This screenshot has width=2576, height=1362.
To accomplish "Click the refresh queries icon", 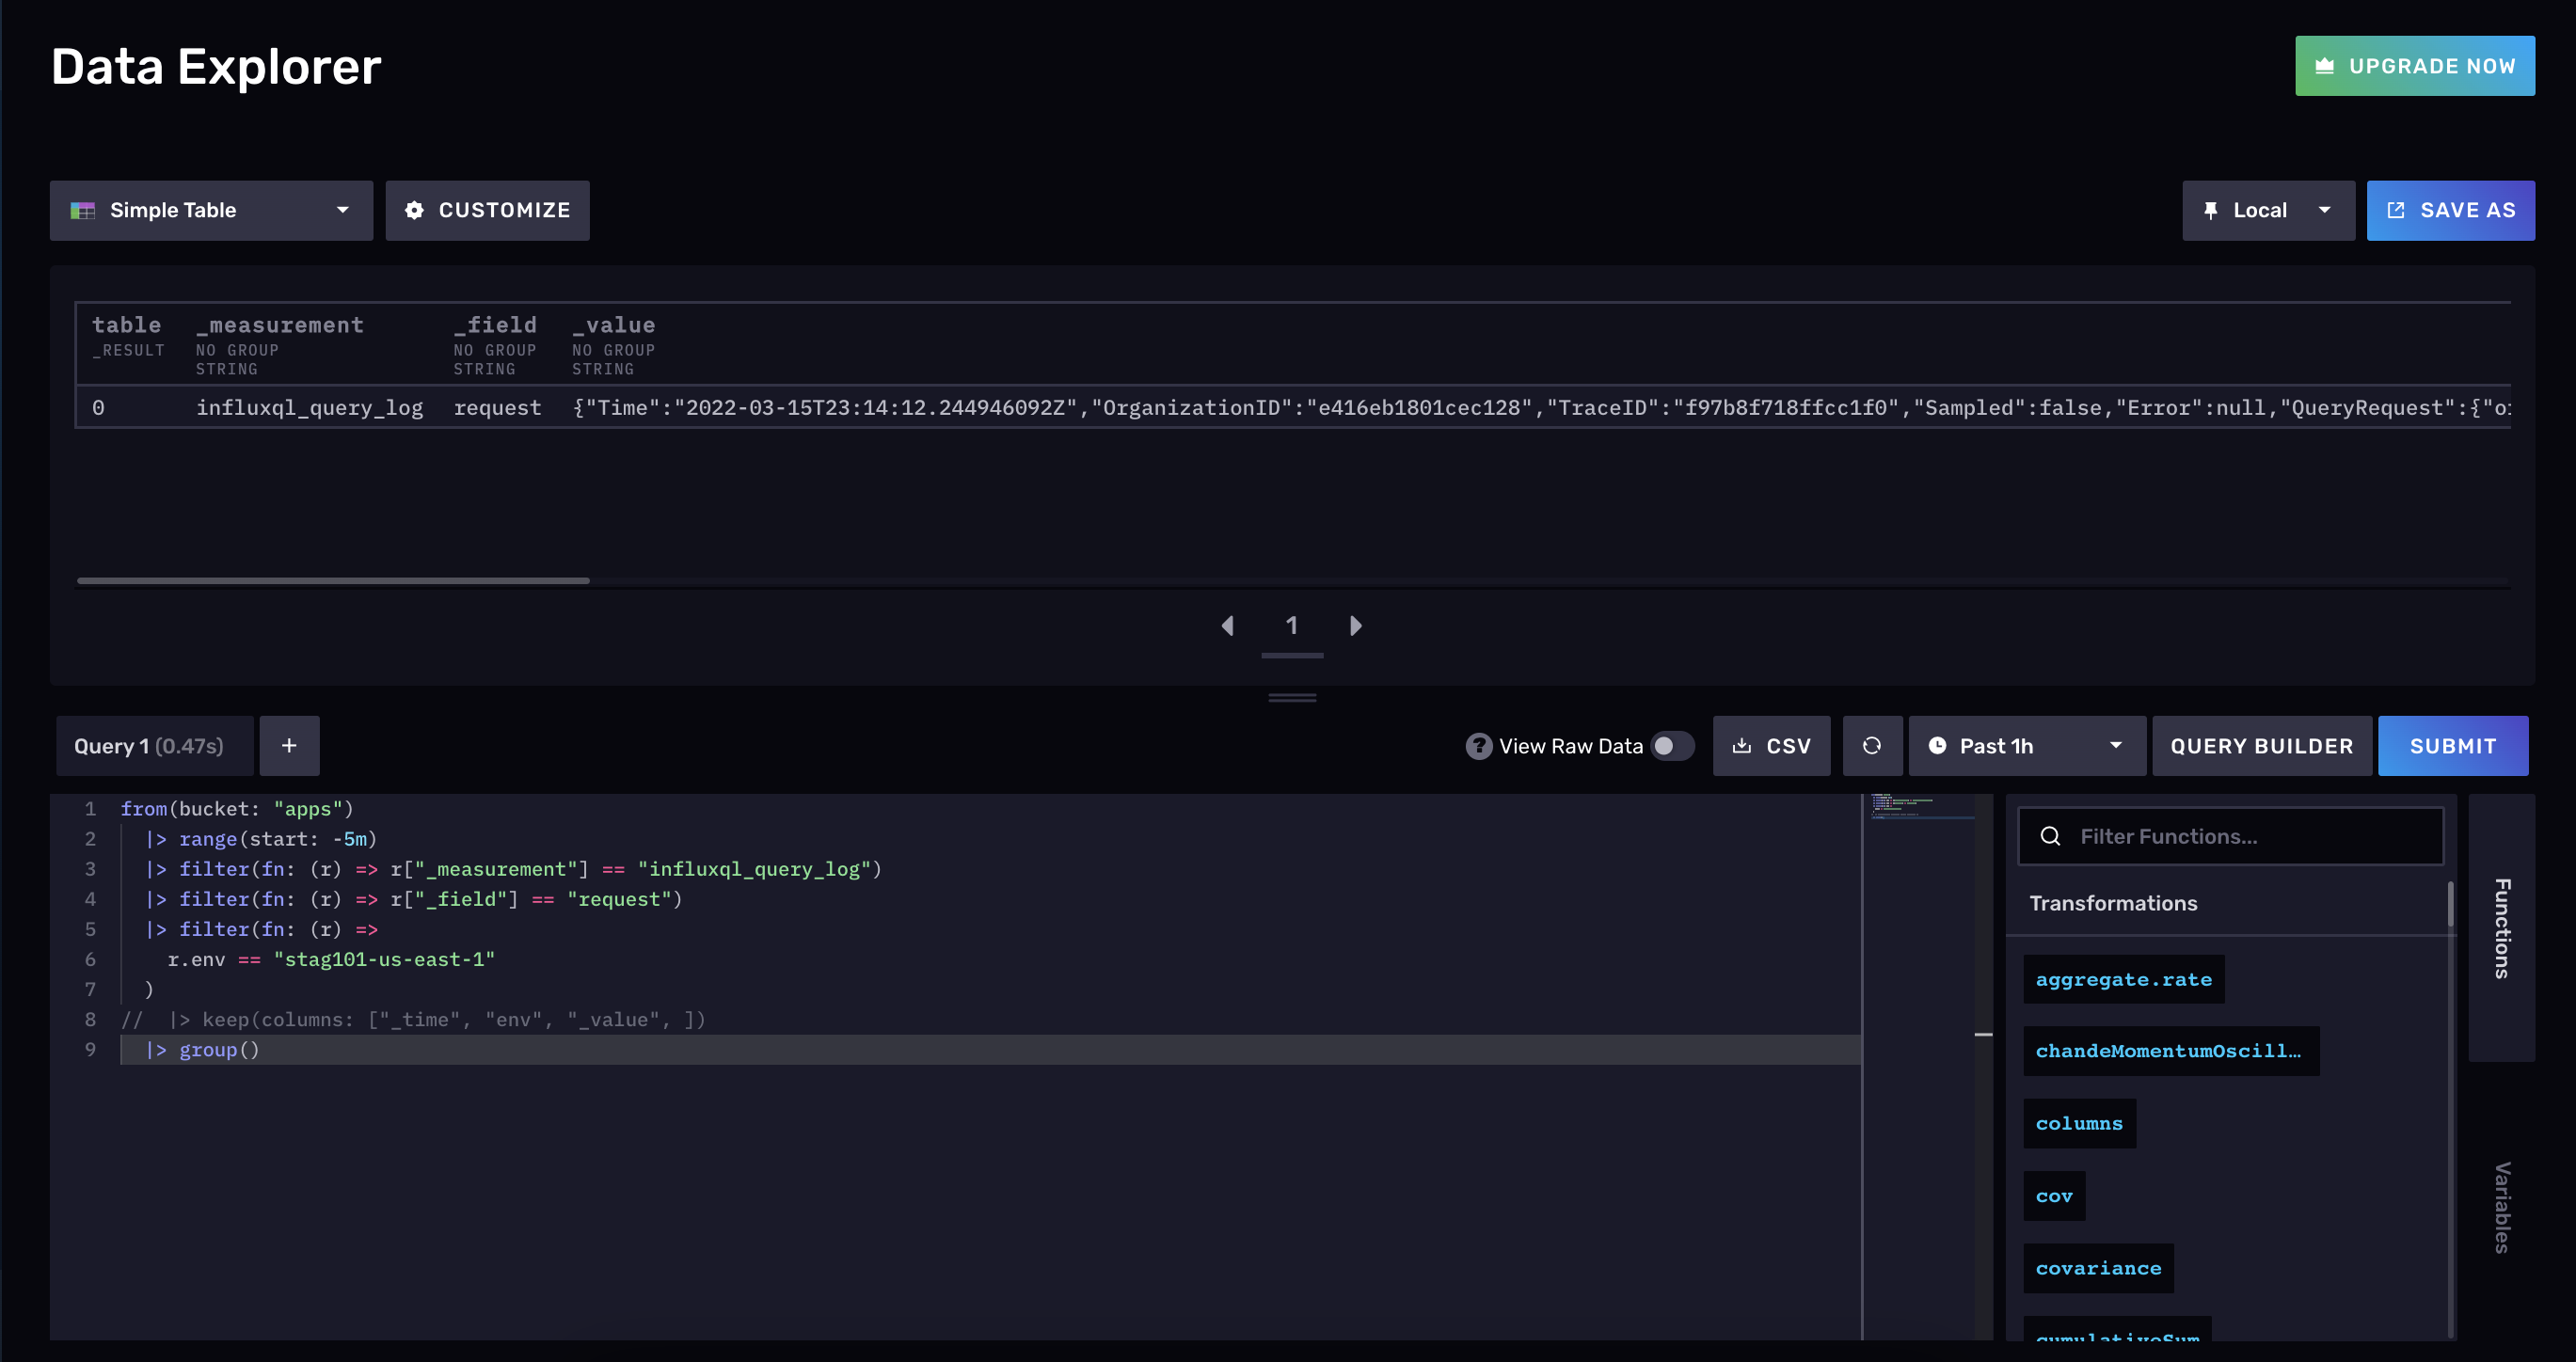I will coord(1872,746).
